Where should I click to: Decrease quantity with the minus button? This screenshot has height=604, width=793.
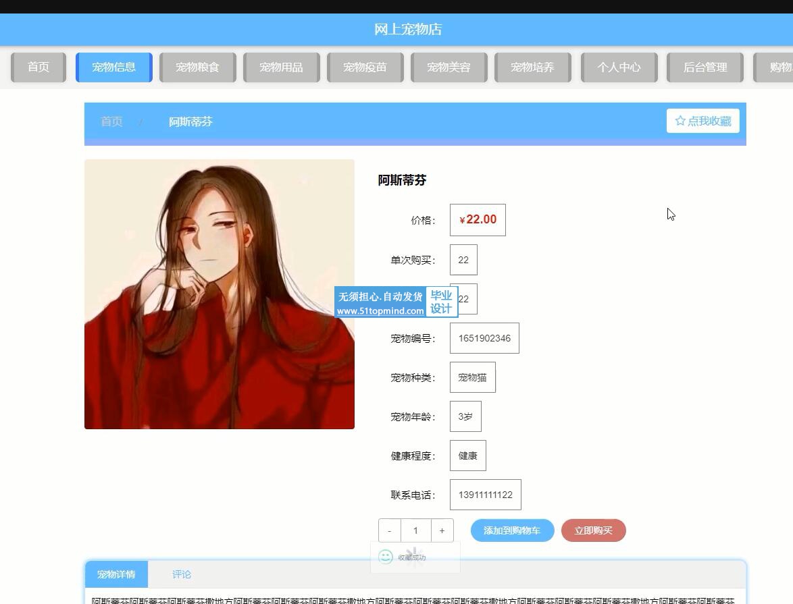(x=390, y=530)
